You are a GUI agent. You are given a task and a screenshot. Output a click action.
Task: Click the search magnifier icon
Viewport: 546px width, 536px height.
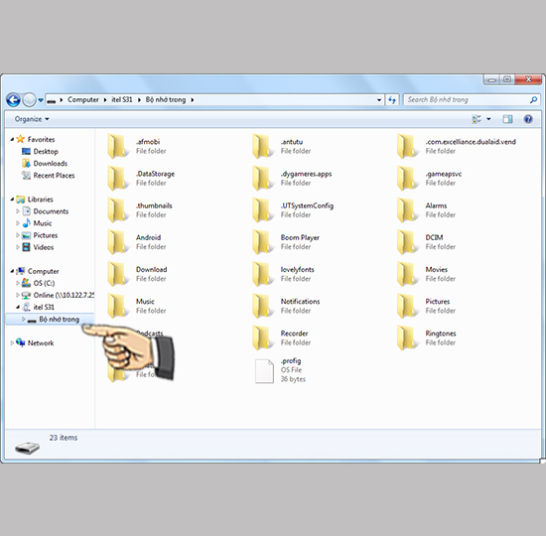pos(533,100)
